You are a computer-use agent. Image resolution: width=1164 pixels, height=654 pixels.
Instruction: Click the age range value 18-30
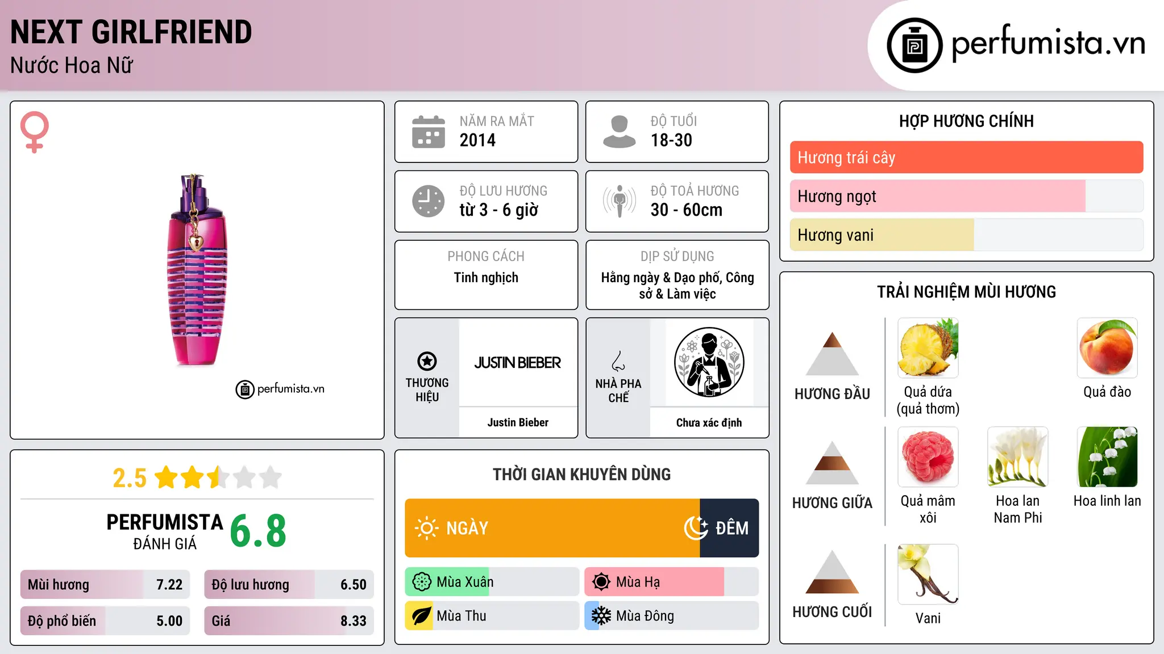click(671, 140)
